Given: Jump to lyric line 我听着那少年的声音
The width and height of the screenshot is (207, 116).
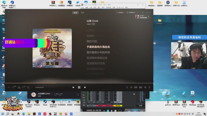Looking at the screenshot, I should click(98, 53).
